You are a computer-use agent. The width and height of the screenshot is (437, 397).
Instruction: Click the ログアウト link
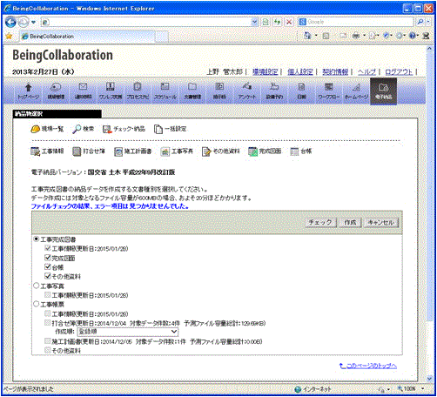[399, 71]
